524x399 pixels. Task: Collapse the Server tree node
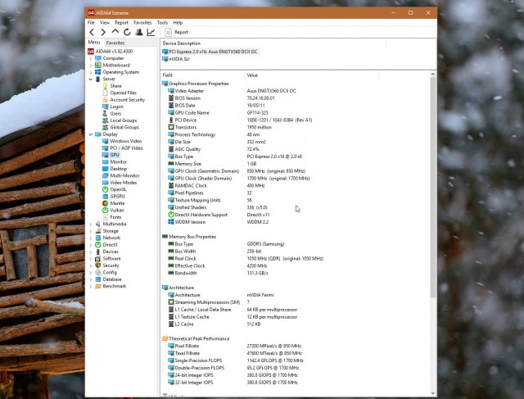point(90,79)
